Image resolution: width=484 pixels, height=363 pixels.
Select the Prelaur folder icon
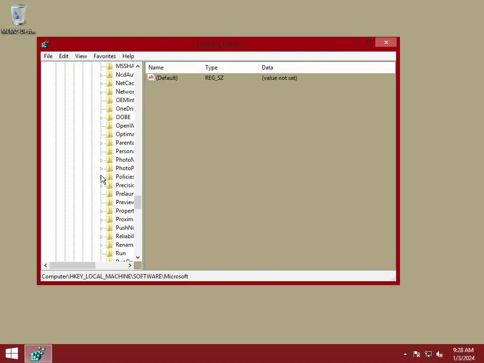point(109,193)
